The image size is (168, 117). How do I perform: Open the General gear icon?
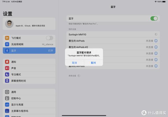click(7, 92)
